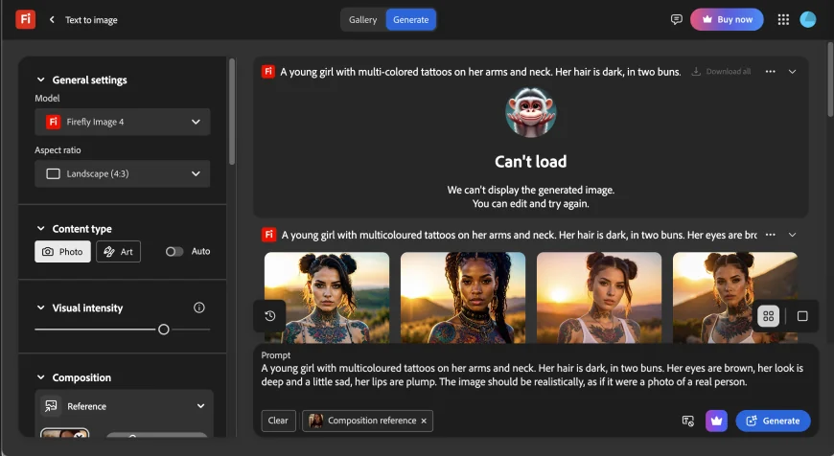The width and height of the screenshot is (834, 456).
Task: Enable the Auto content type toggle
Action: point(174,251)
